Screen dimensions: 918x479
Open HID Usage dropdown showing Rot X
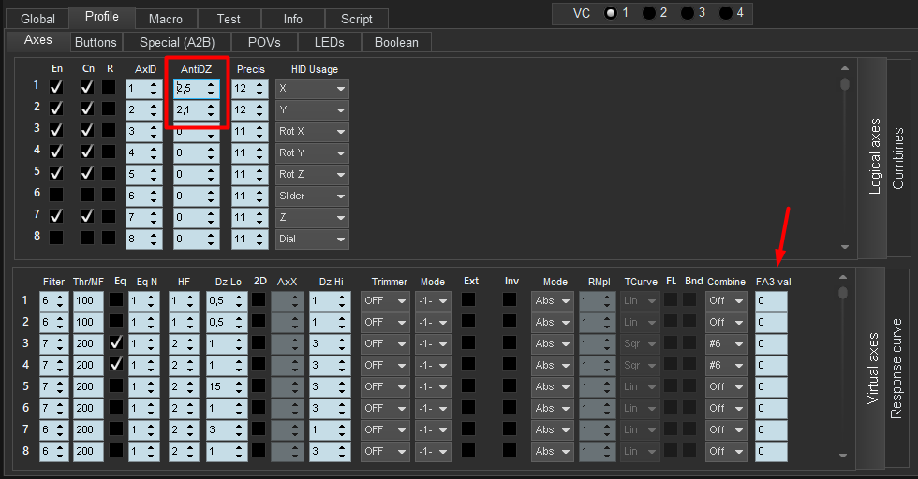pos(312,131)
